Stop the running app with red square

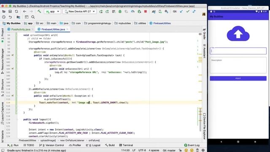pos(146,11)
